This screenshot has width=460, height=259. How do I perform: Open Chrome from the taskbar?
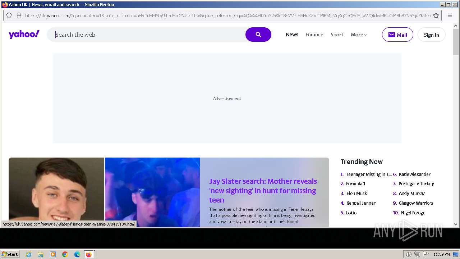click(65, 254)
